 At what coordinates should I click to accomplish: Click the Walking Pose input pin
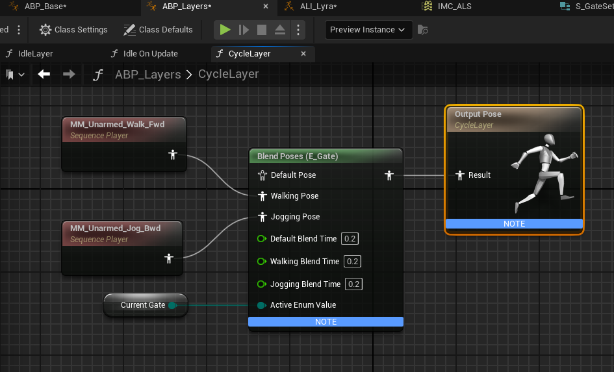click(x=262, y=196)
